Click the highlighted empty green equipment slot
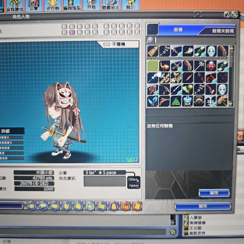The height and width of the screenshot is (244, 244). click(x=153, y=66)
